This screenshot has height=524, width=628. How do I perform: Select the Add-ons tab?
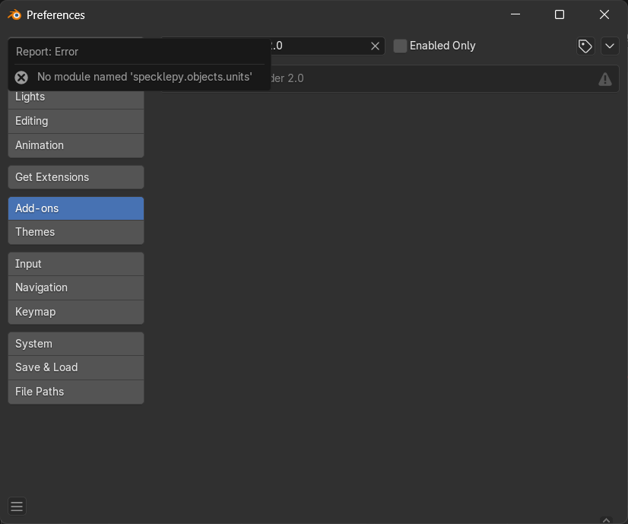[76, 208]
